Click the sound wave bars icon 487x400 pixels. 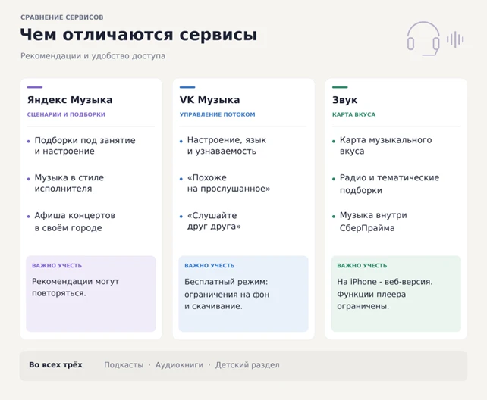tap(455, 39)
